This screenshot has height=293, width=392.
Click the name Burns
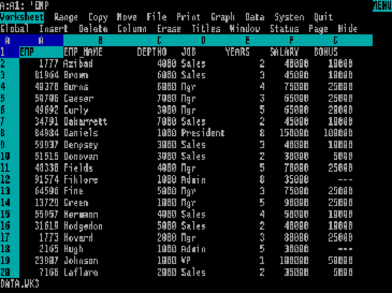coord(76,87)
